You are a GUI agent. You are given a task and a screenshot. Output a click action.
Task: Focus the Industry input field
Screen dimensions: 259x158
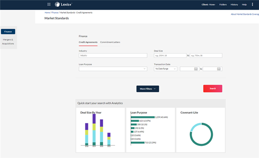click(113, 56)
